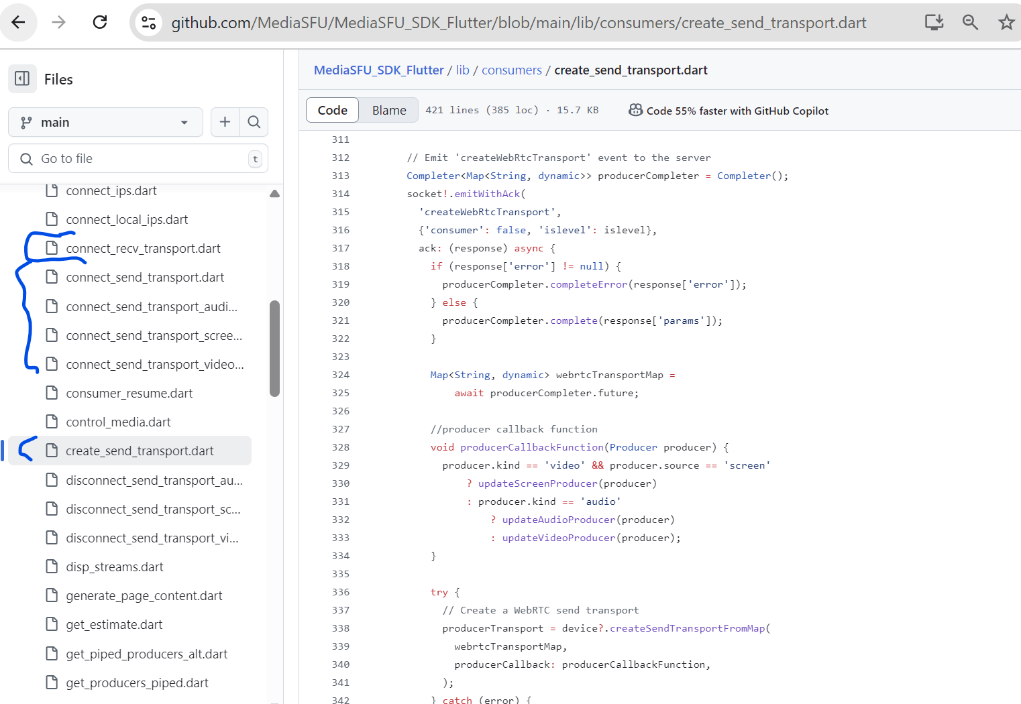Open disconnect_send_transport_au... file
This screenshot has width=1021, height=704.
154,481
